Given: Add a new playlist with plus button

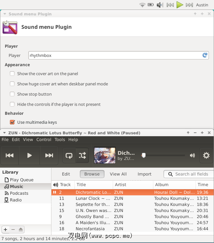Looking at the screenshot, I should [5, 230].
